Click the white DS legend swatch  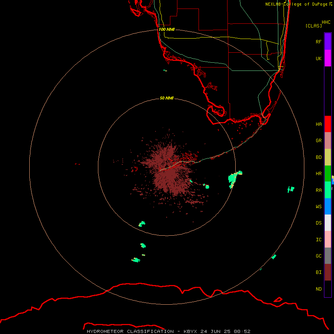coord(328,223)
